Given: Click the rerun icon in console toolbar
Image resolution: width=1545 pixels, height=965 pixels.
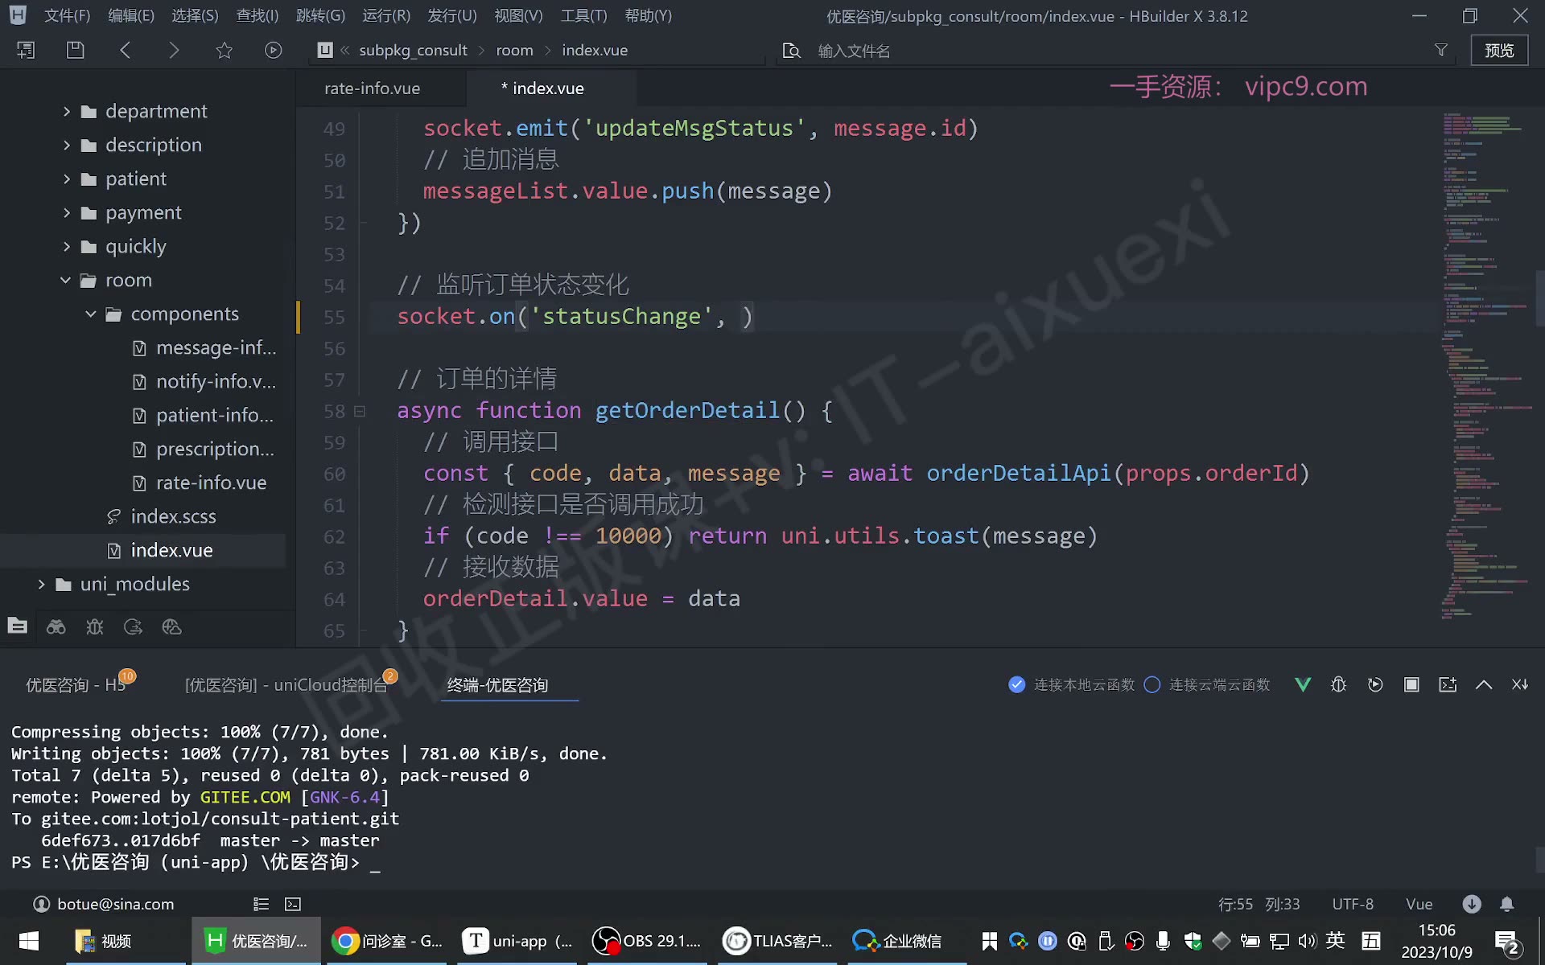Looking at the screenshot, I should [x=1375, y=684].
